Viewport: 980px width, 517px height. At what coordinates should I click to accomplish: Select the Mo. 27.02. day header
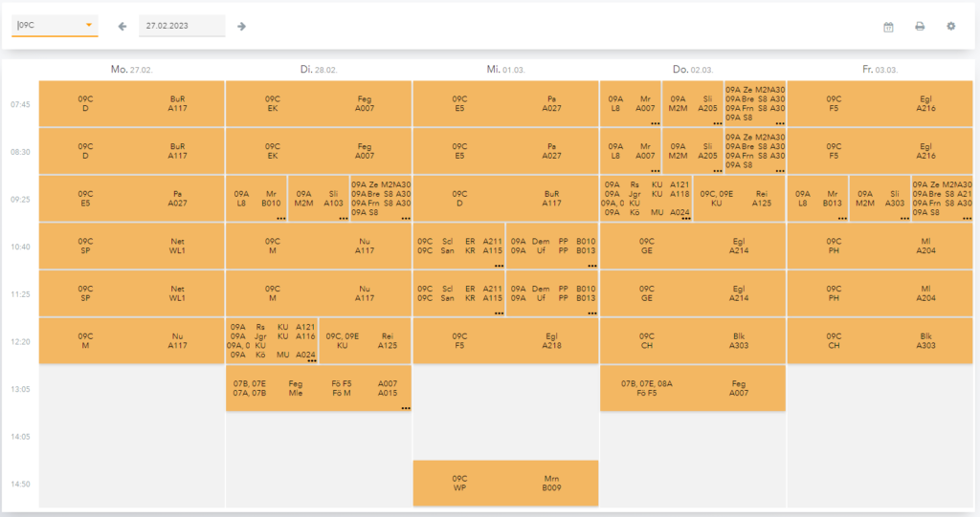[131, 70]
